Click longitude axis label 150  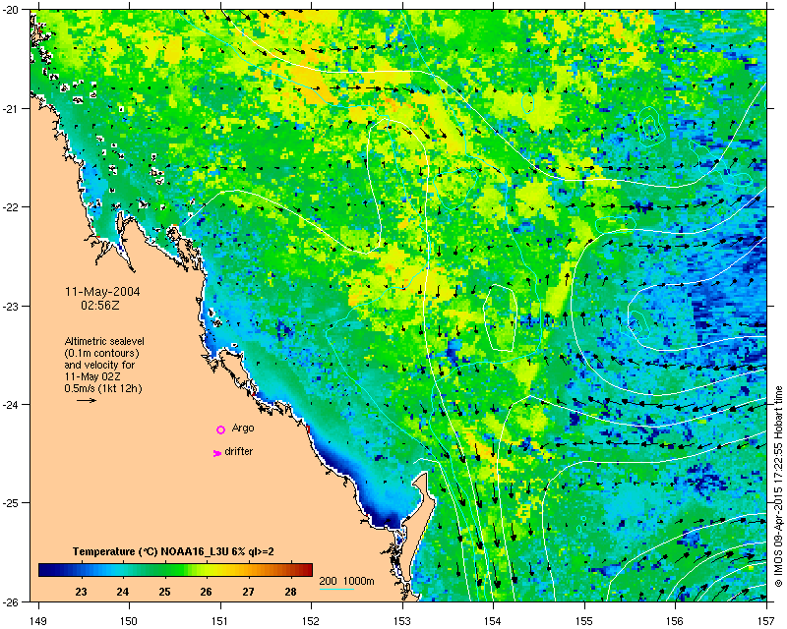[x=129, y=621]
